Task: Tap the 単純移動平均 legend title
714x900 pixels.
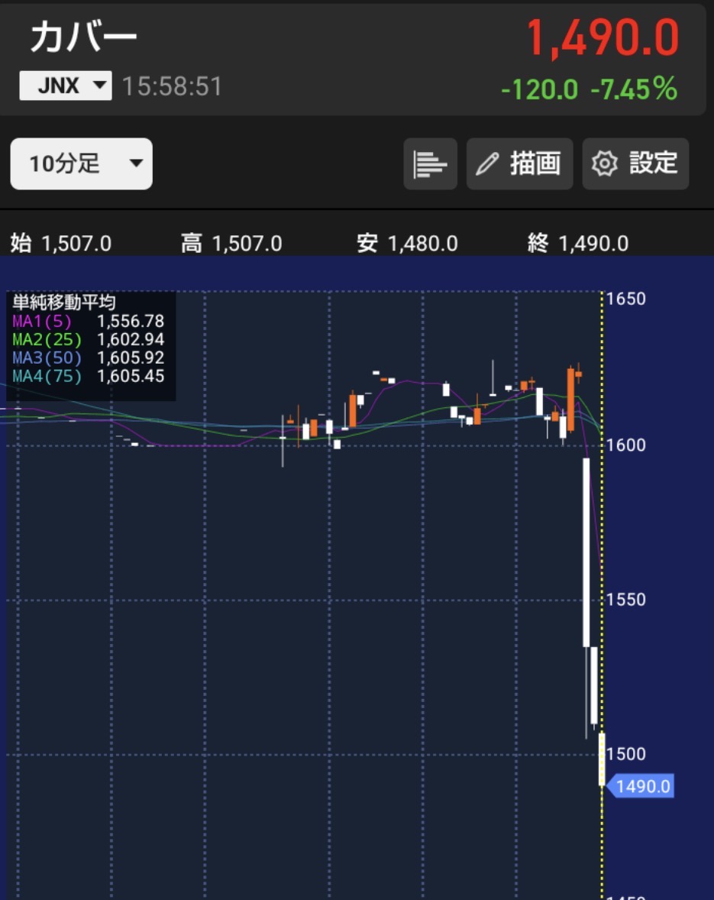Action: coord(63,302)
